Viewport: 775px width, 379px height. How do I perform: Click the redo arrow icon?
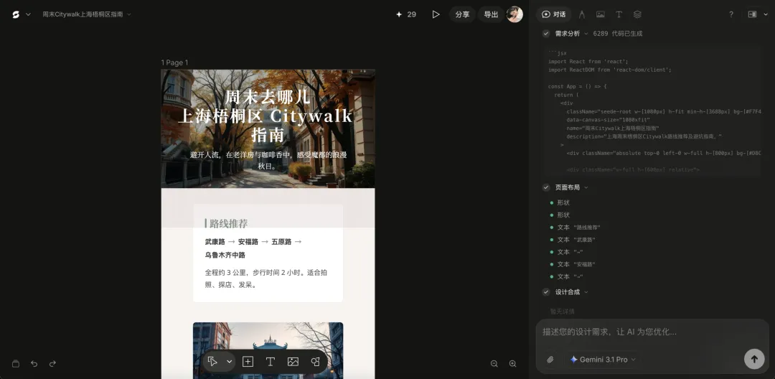(52, 364)
